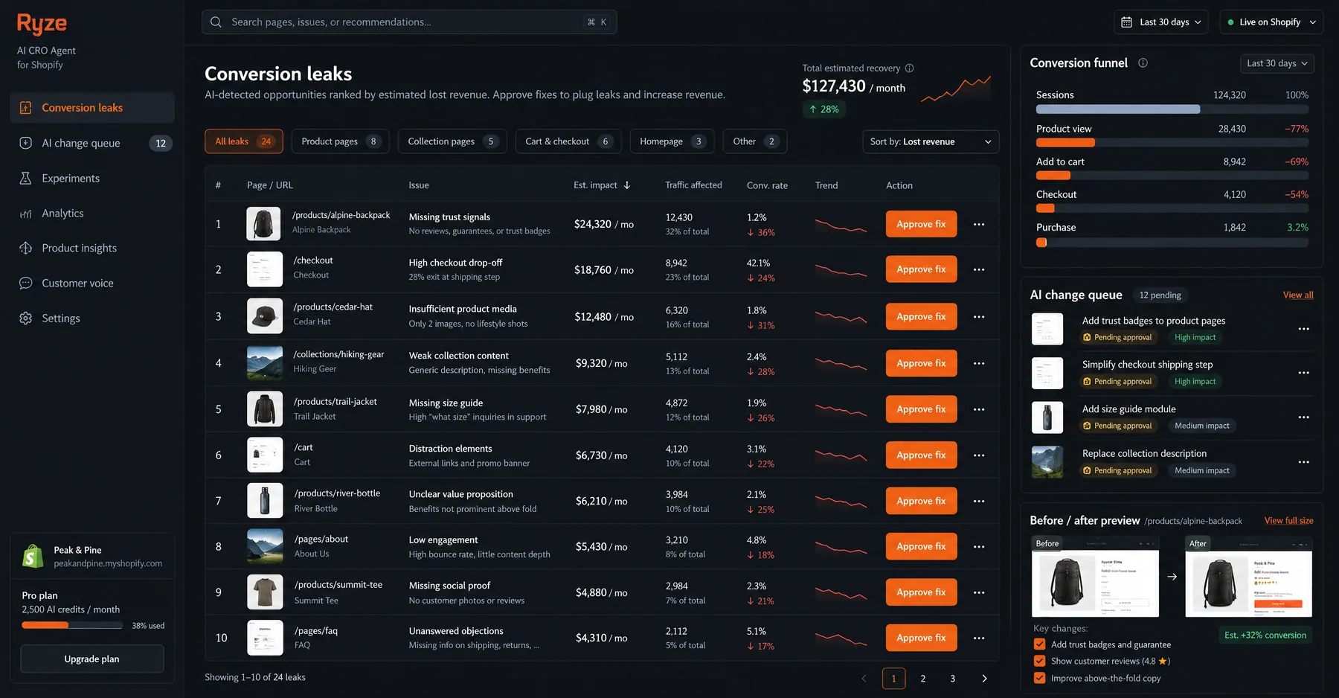Viewport: 1339px width, 698px height.
Task: Open Conversion funnel Last 30 days dropdown
Action: (x=1277, y=63)
